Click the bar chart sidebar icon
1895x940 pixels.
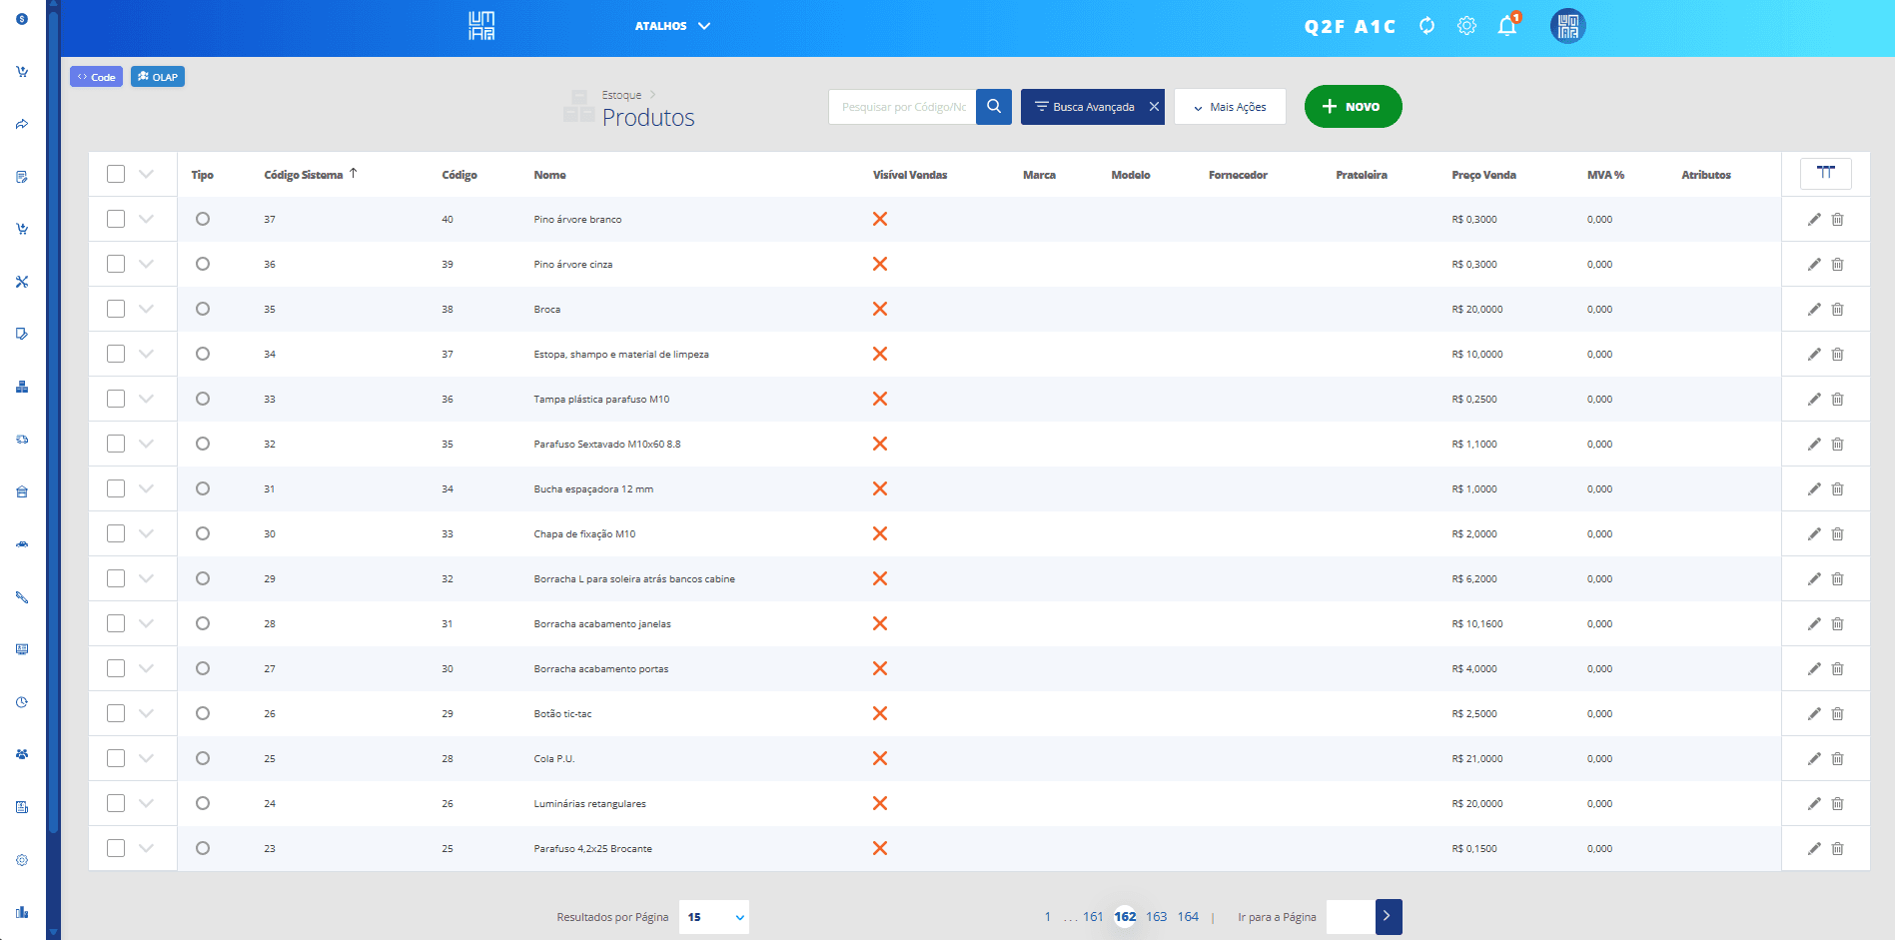22,912
